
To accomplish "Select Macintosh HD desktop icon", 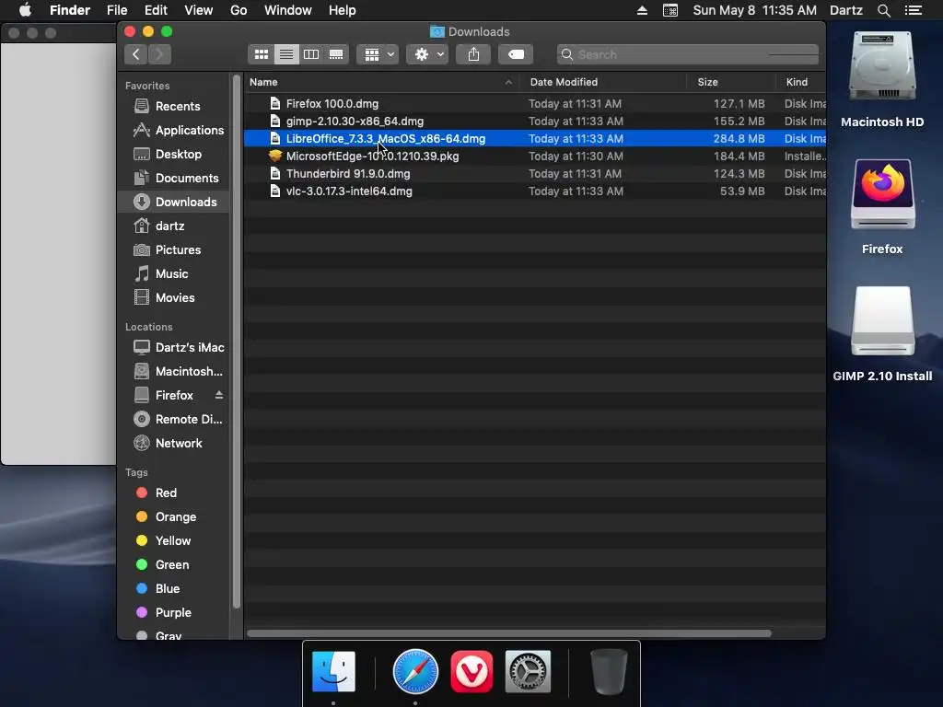I will point(882,79).
